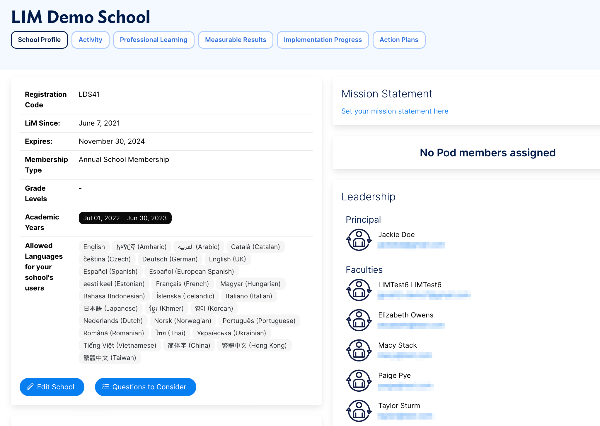Open the Professional Learning tab
The image size is (600, 426).
tap(154, 40)
